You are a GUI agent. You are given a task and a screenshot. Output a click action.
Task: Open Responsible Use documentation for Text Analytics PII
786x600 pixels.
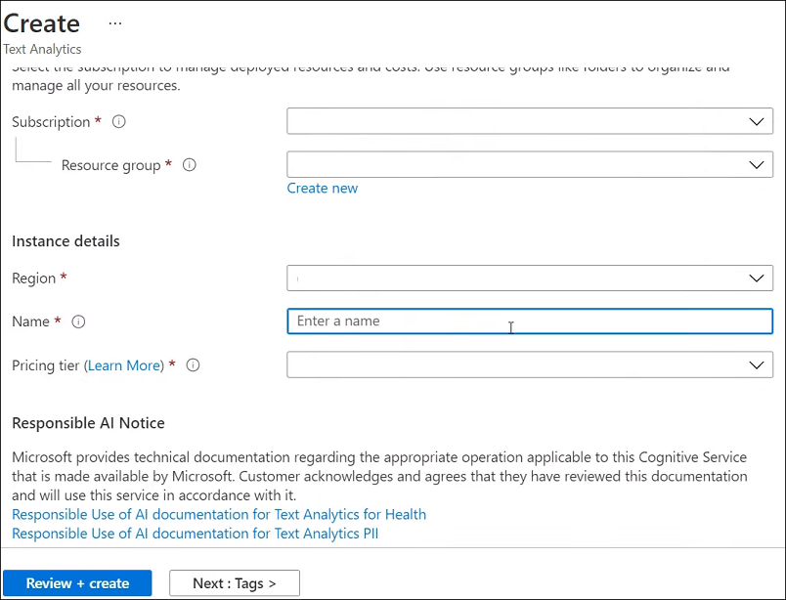(195, 534)
